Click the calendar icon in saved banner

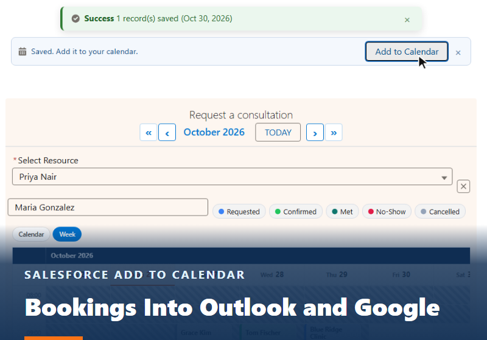click(x=23, y=52)
